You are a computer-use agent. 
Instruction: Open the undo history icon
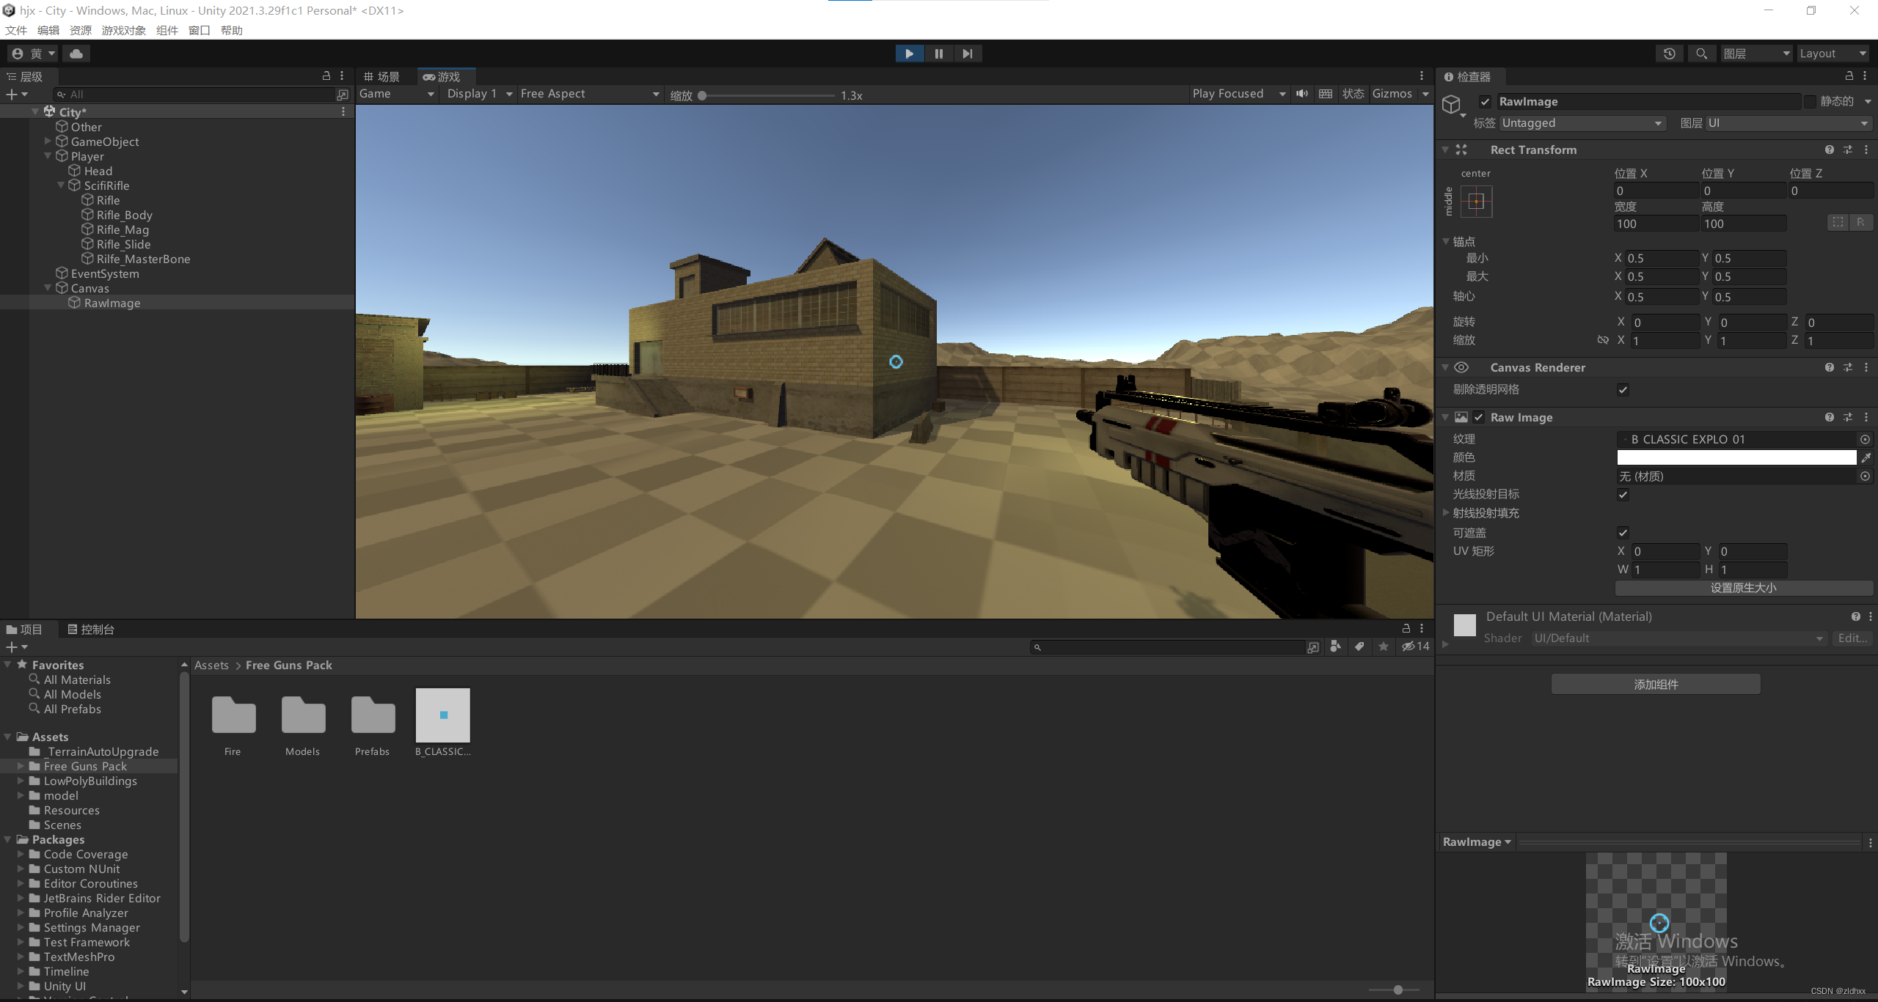tap(1670, 54)
